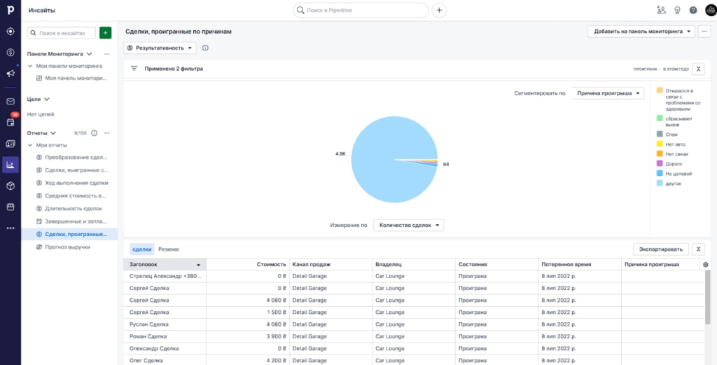717x365 pixels.
Task: Open Средняя стоимость report
Action: (x=71, y=195)
